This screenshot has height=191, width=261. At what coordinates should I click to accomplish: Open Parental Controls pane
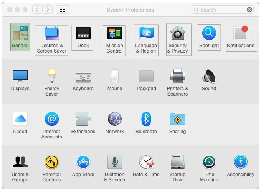point(51,162)
